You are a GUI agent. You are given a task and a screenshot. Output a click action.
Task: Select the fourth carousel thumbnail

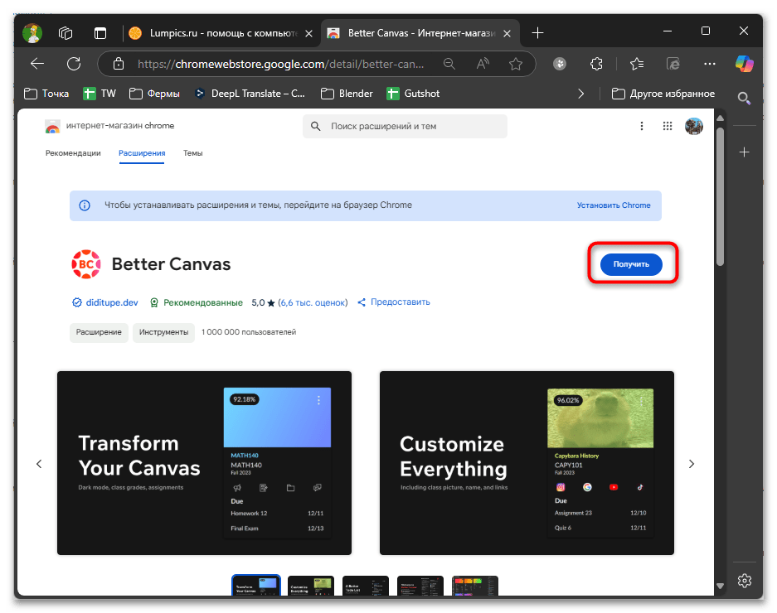420,586
